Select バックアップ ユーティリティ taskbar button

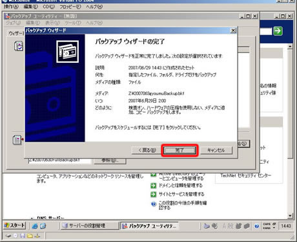point(149,226)
